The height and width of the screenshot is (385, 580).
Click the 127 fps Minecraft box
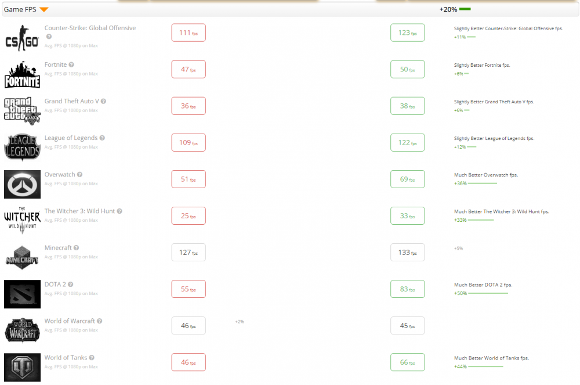pos(188,253)
